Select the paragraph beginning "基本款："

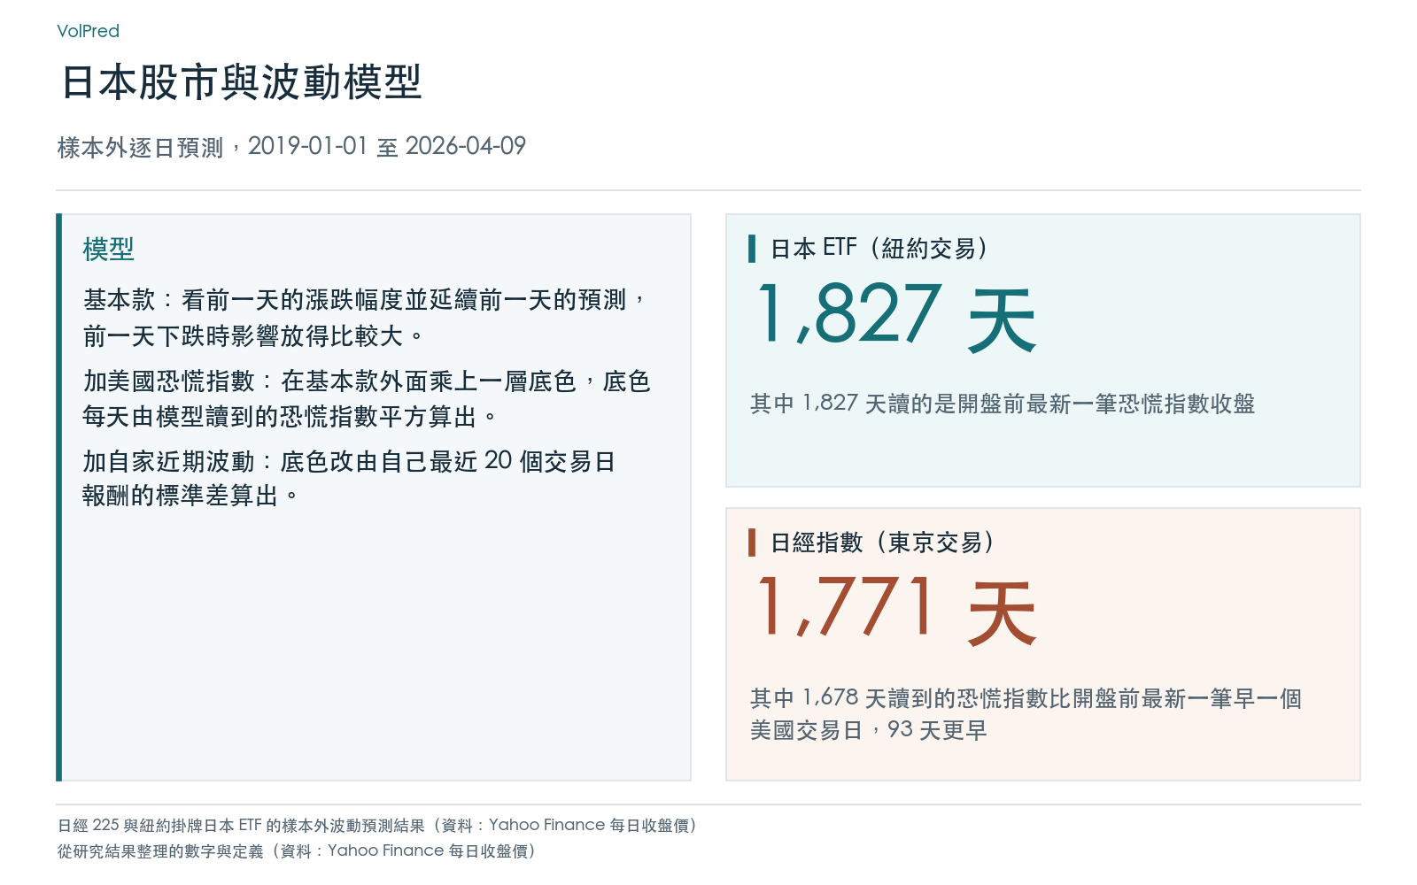coord(364,318)
